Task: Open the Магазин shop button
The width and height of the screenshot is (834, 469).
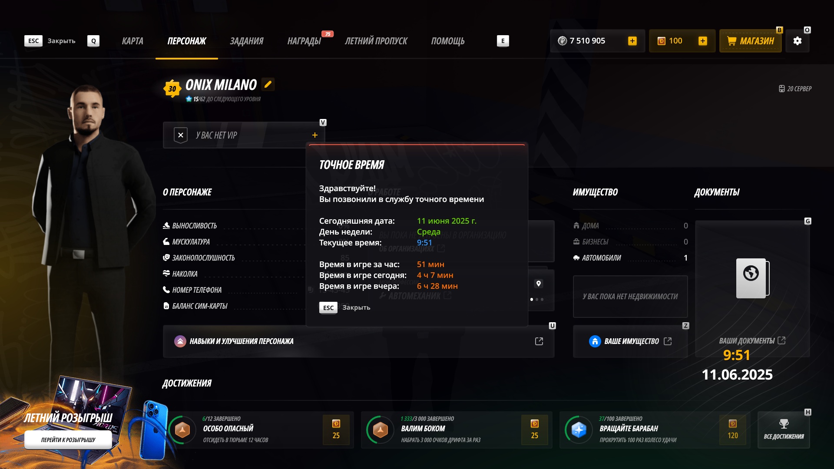Action: (x=750, y=41)
